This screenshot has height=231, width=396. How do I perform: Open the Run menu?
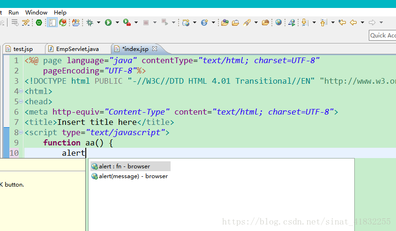tap(14, 13)
